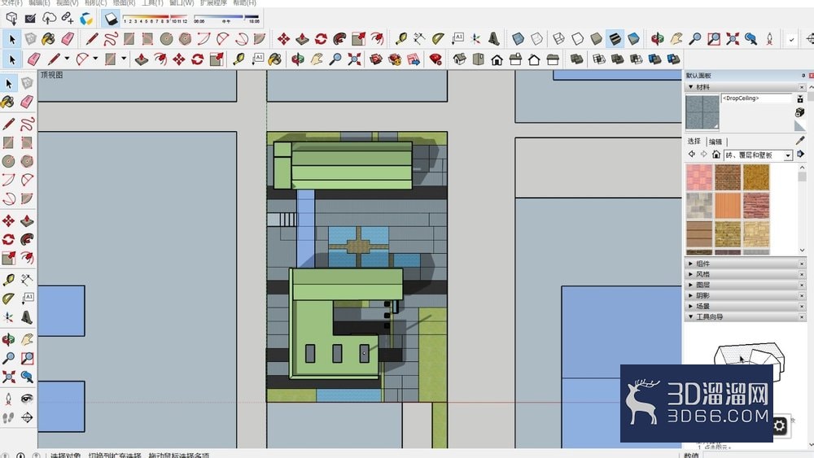Select the Rotate tool in the top toolbar
Screen dimensions: 814x458
(321, 39)
